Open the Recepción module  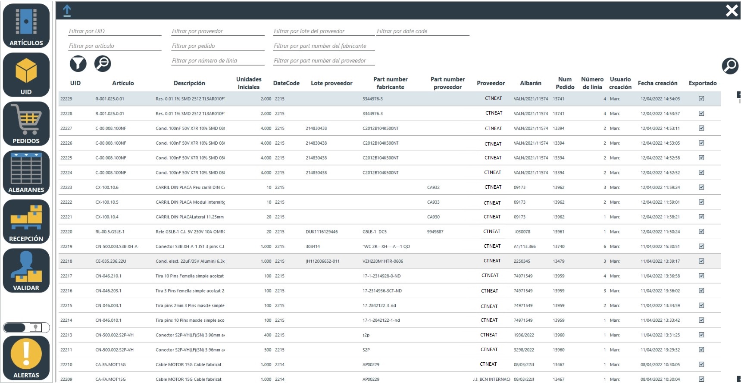tap(26, 221)
